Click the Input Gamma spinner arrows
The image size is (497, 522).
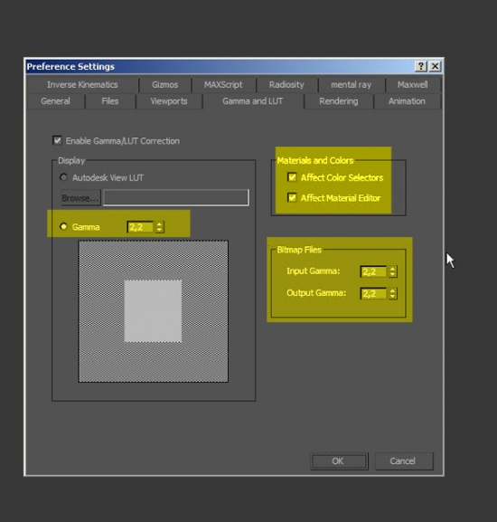(x=392, y=271)
